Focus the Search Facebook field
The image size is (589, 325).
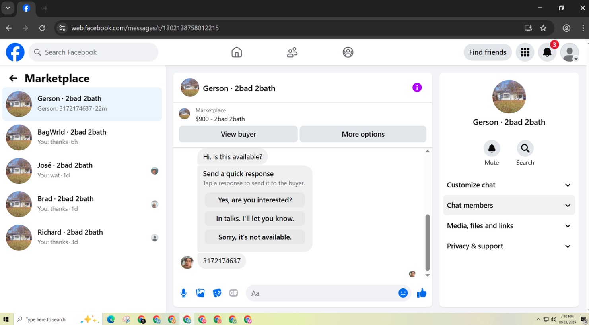point(93,52)
